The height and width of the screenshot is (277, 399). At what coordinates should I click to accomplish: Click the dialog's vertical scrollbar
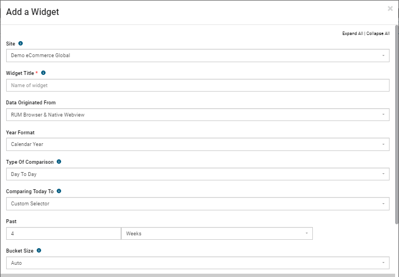[397, 124]
